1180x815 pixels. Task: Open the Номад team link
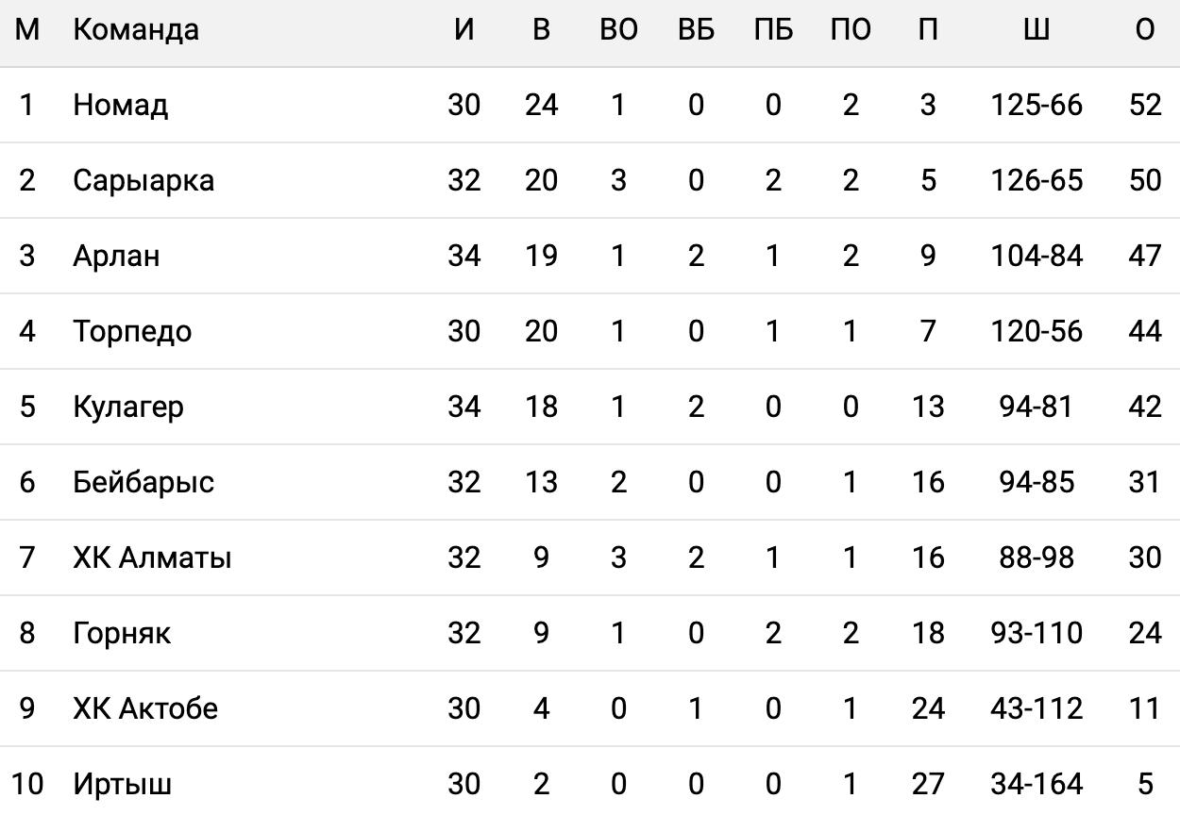tap(121, 105)
